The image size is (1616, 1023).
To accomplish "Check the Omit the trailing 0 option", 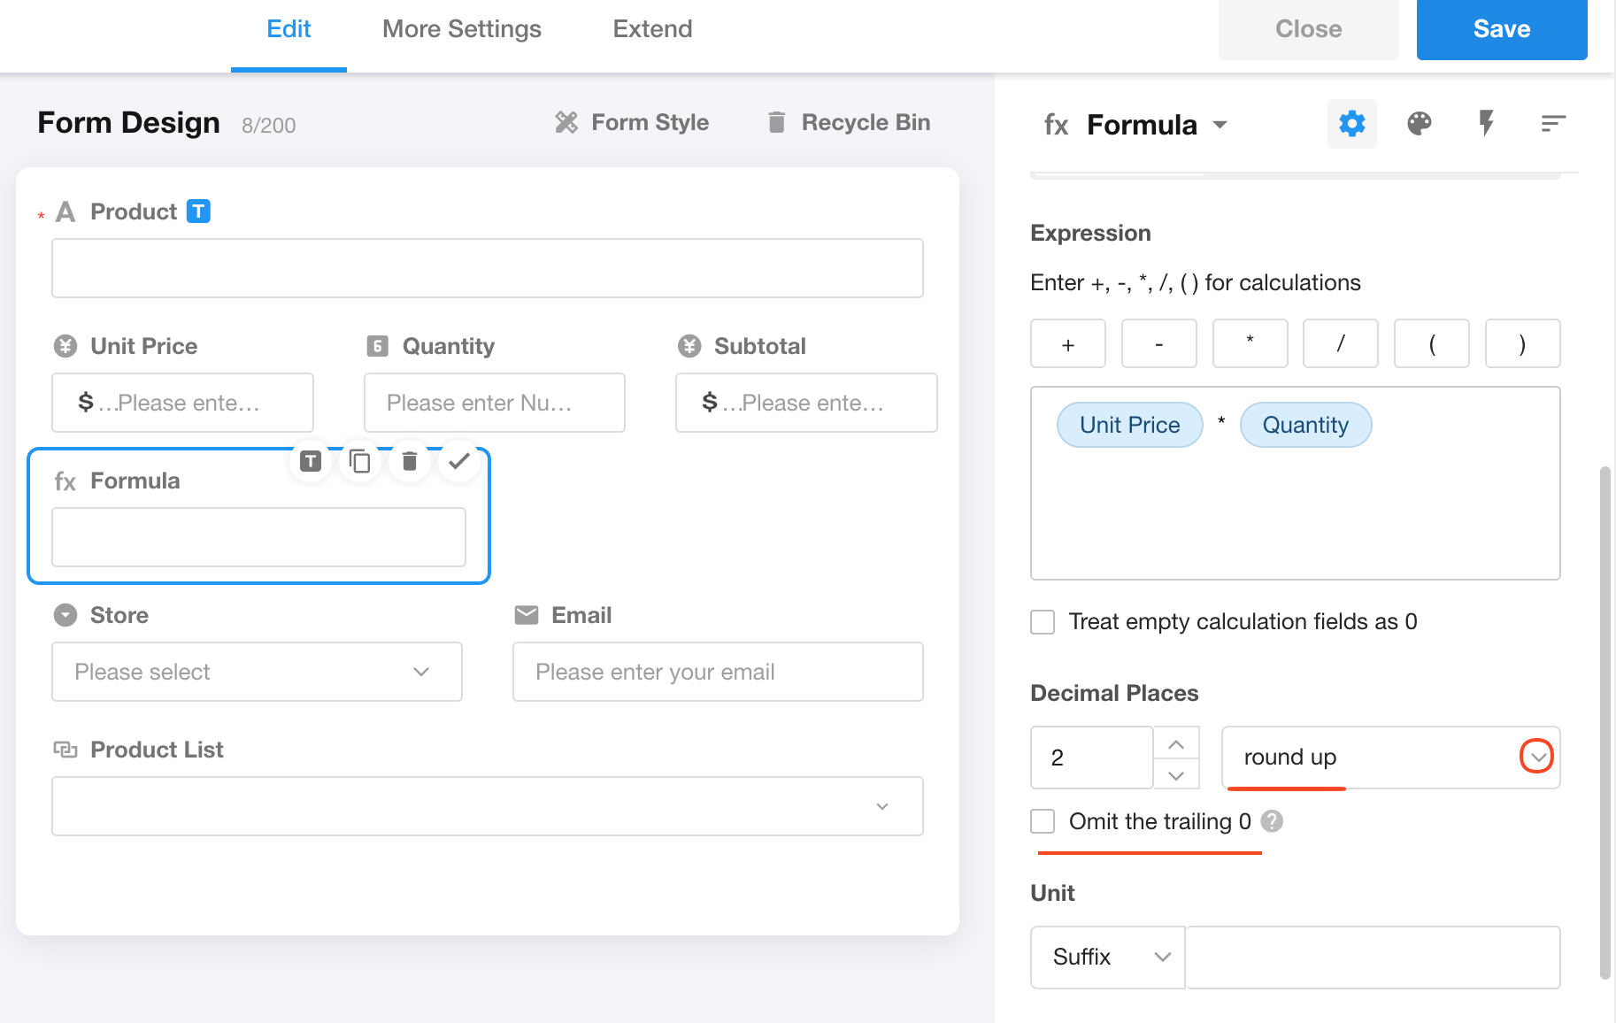I will click(1043, 821).
